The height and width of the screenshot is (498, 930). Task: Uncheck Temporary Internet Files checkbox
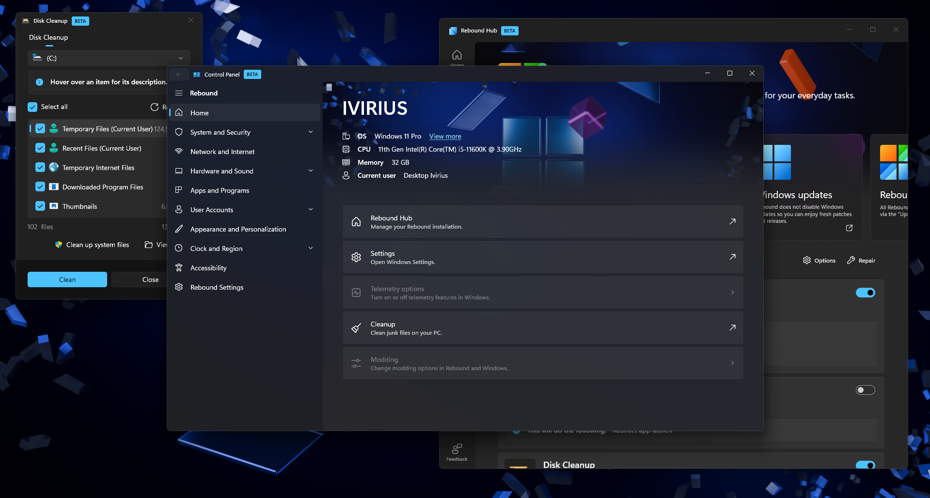click(x=40, y=167)
